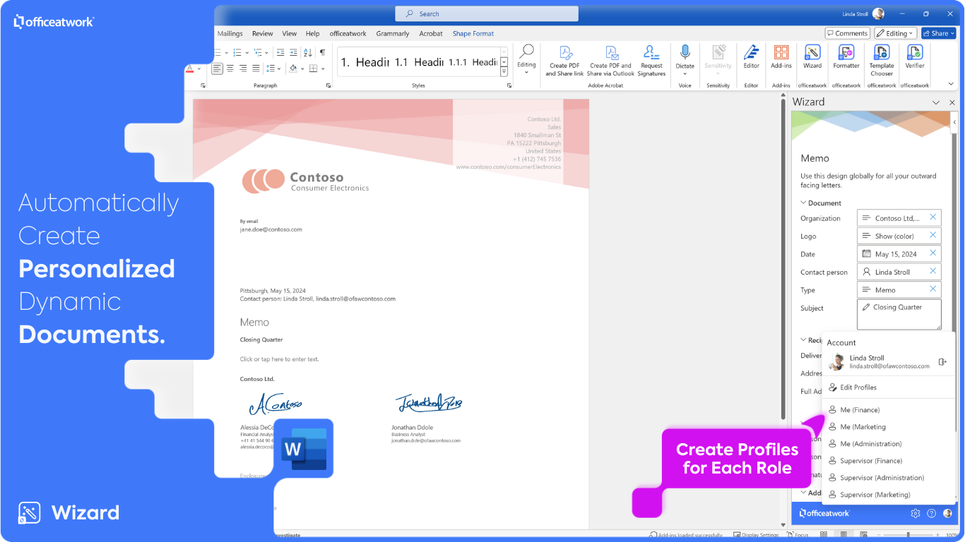
Task: Clear the Organization field value
Action: pos(933,217)
